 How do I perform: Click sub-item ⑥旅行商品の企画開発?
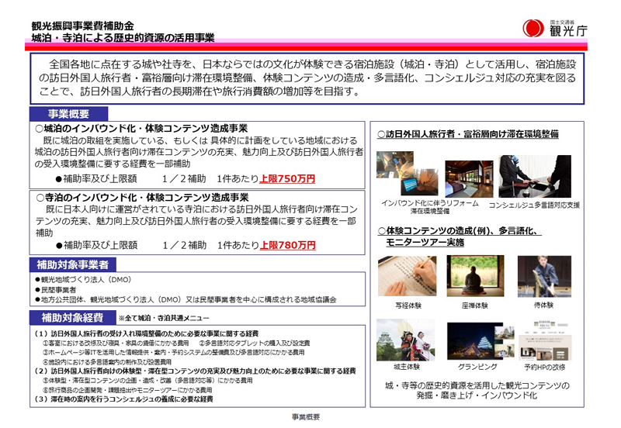[x=127, y=390]
